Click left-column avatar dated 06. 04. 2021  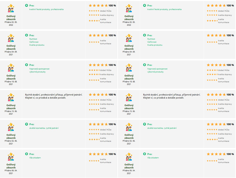coord(11,157)
